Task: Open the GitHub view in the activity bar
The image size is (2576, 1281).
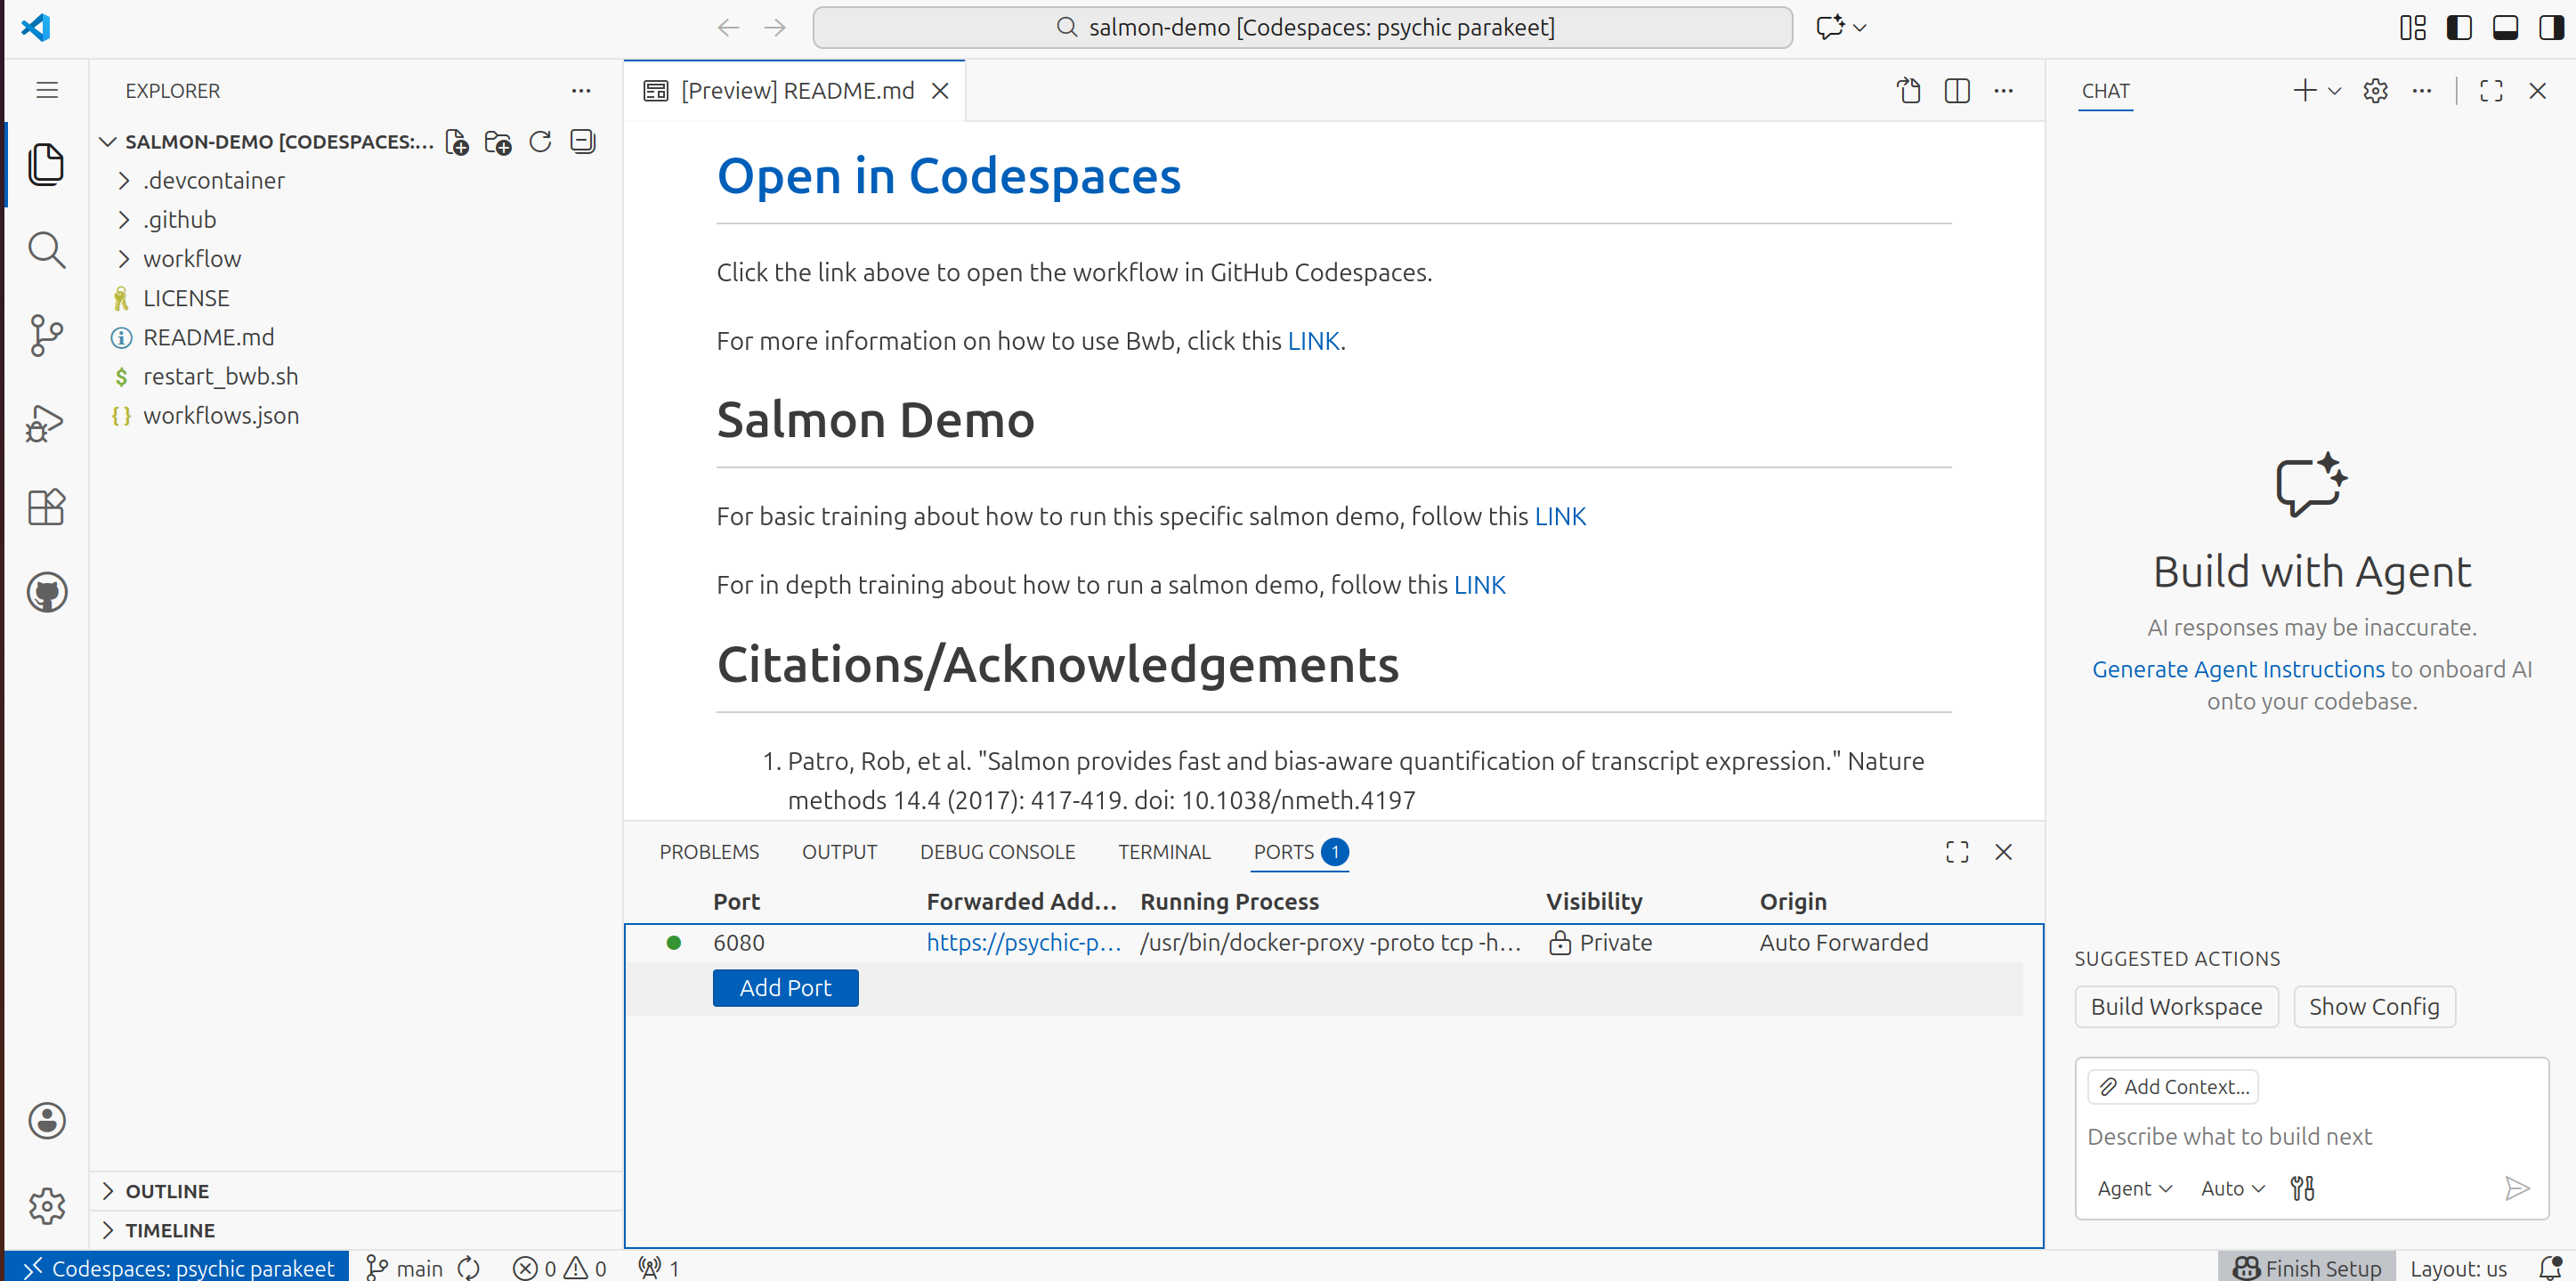Action: [x=46, y=592]
